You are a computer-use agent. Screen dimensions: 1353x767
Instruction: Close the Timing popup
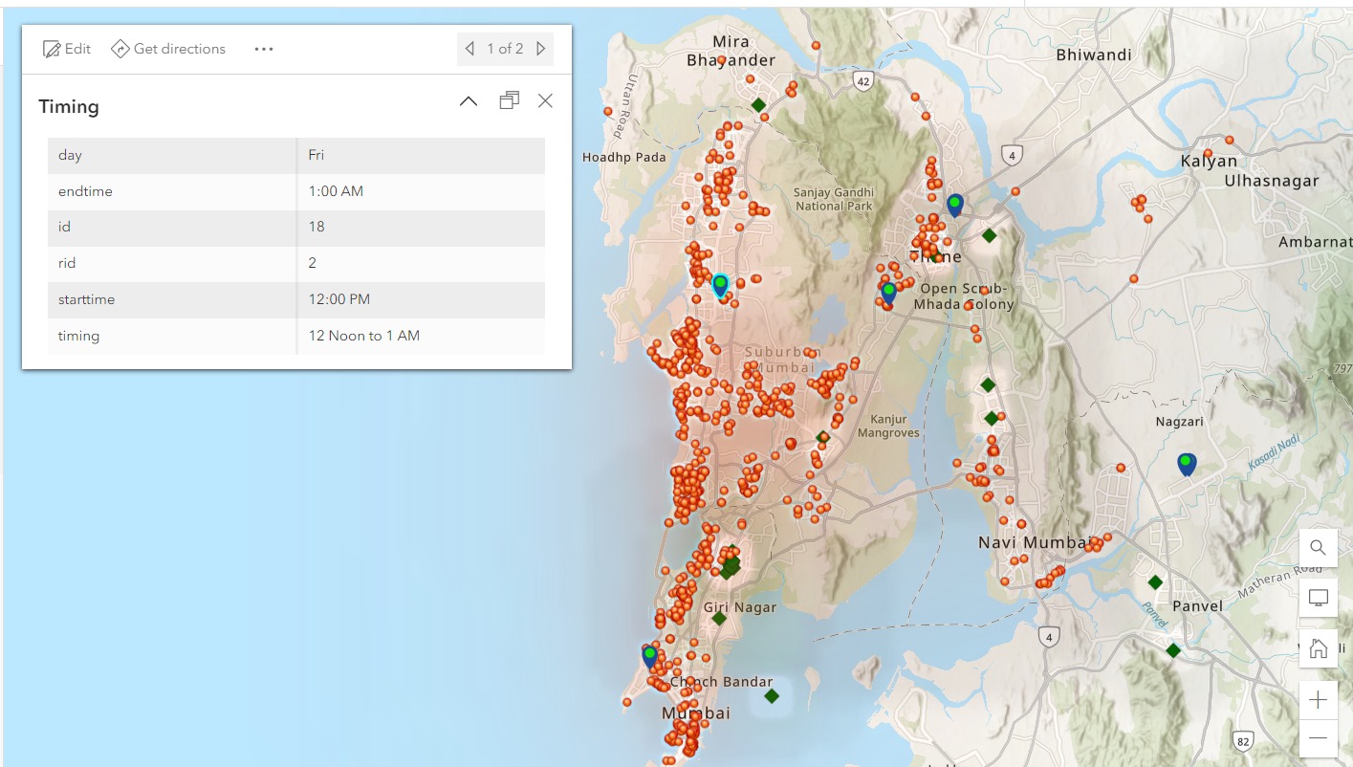pyautogui.click(x=545, y=100)
